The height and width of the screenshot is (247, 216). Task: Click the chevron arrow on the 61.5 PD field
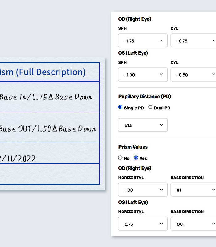pos(161,125)
